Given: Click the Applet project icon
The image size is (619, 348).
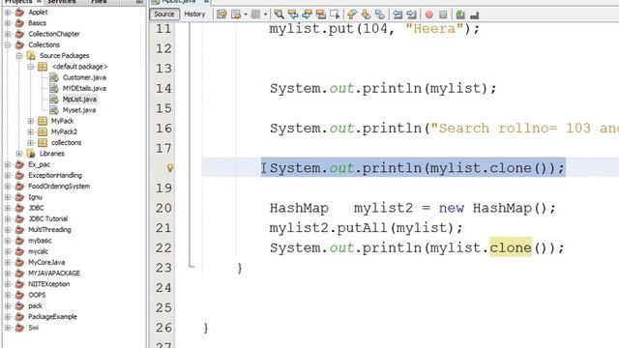Looking at the screenshot, I should click(x=19, y=13).
